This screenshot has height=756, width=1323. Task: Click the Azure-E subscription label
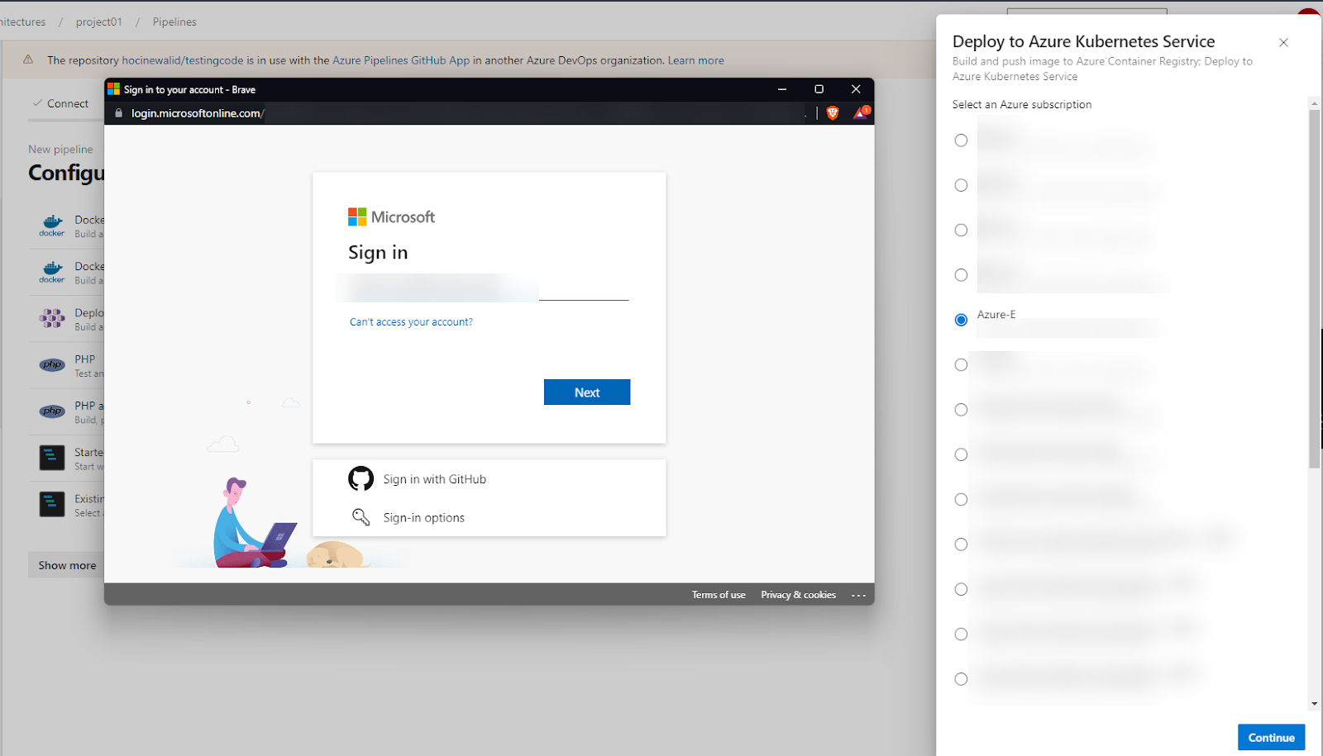coord(996,315)
